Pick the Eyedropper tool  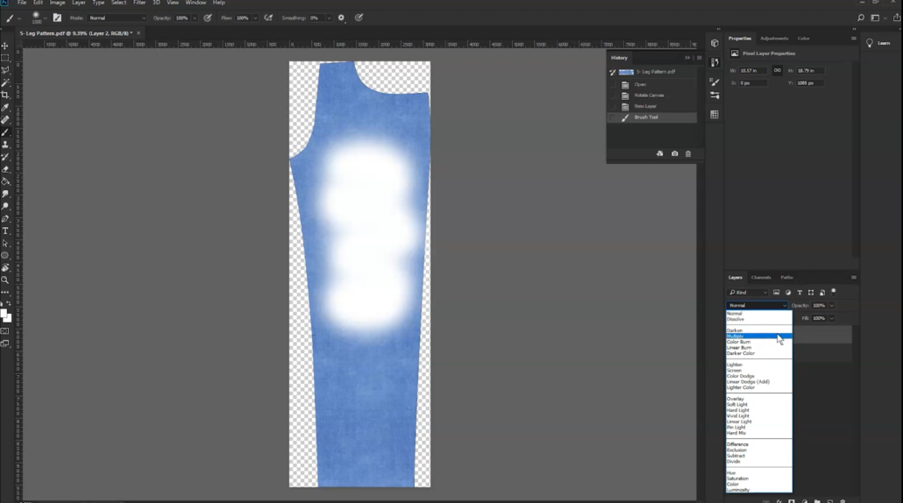click(5, 108)
